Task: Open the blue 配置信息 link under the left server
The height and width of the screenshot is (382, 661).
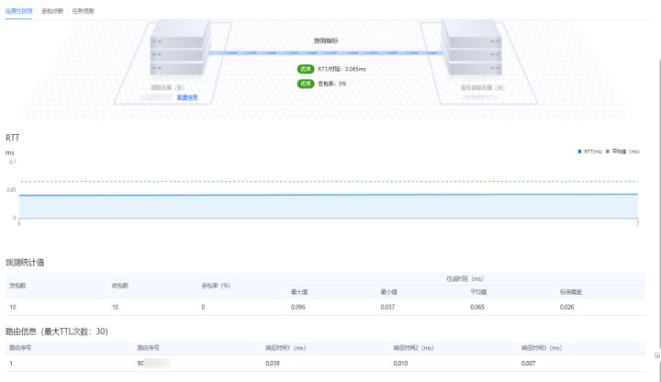Action: coord(187,97)
